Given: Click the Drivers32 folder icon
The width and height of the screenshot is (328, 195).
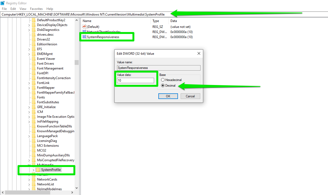Looking at the screenshot, I should point(34,39).
